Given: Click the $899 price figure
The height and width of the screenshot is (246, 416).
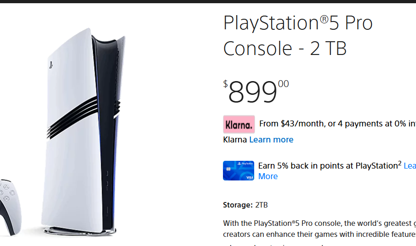Looking at the screenshot, I should (x=256, y=91).
